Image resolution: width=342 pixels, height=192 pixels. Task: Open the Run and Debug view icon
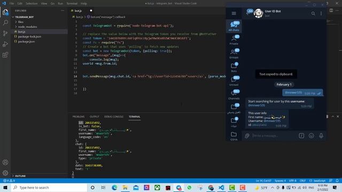pos(5,44)
